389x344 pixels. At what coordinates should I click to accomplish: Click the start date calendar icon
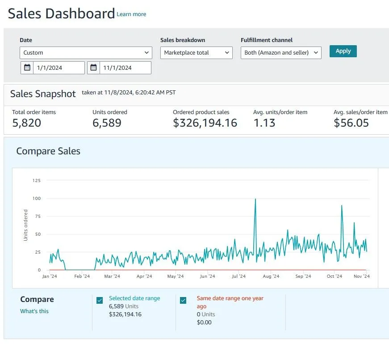pos(27,68)
